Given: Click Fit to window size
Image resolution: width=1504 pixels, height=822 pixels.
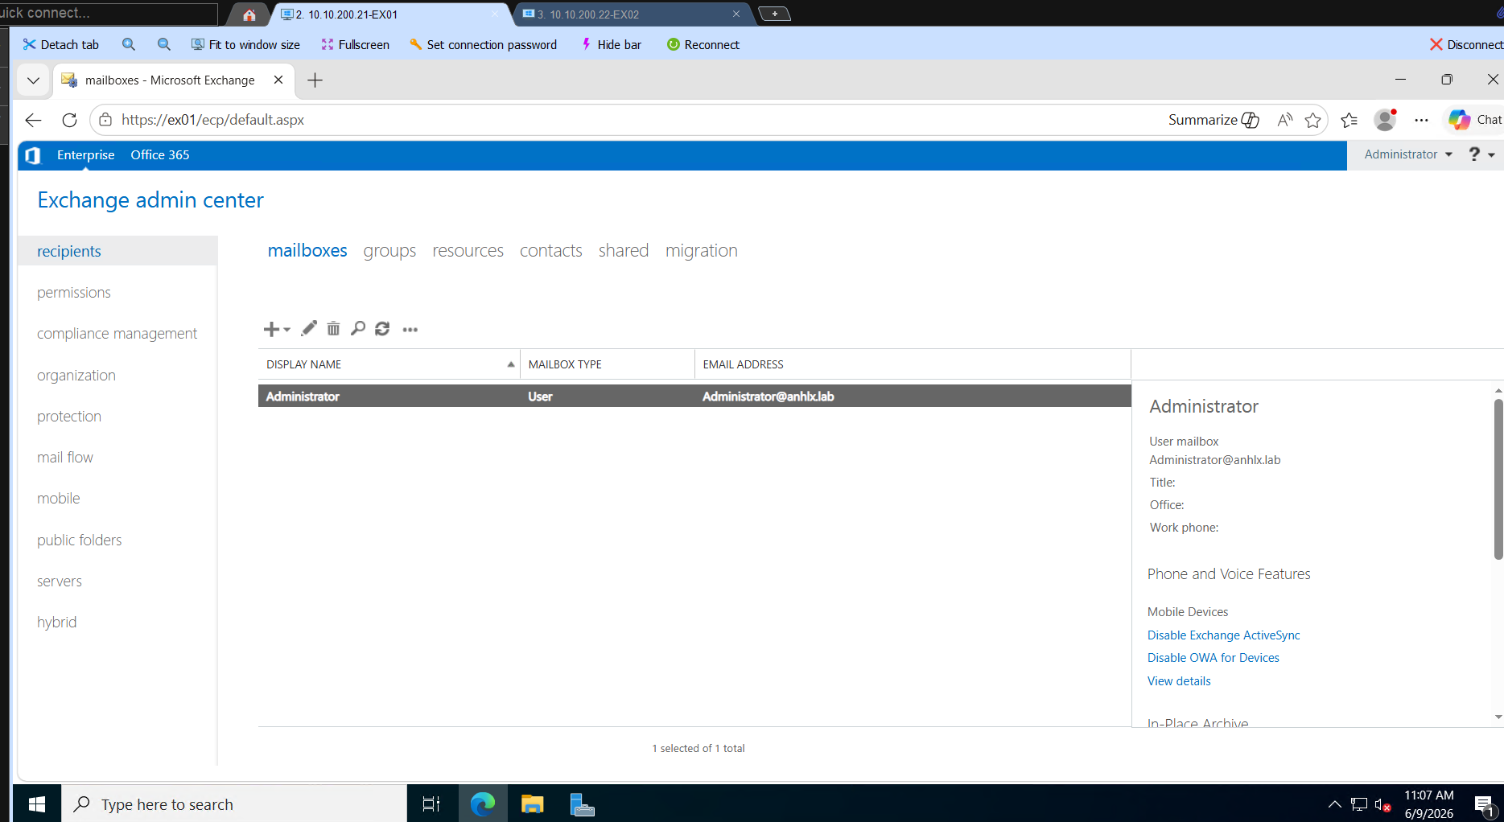Looking at the screenshot, I should click(x=245, y=45).
